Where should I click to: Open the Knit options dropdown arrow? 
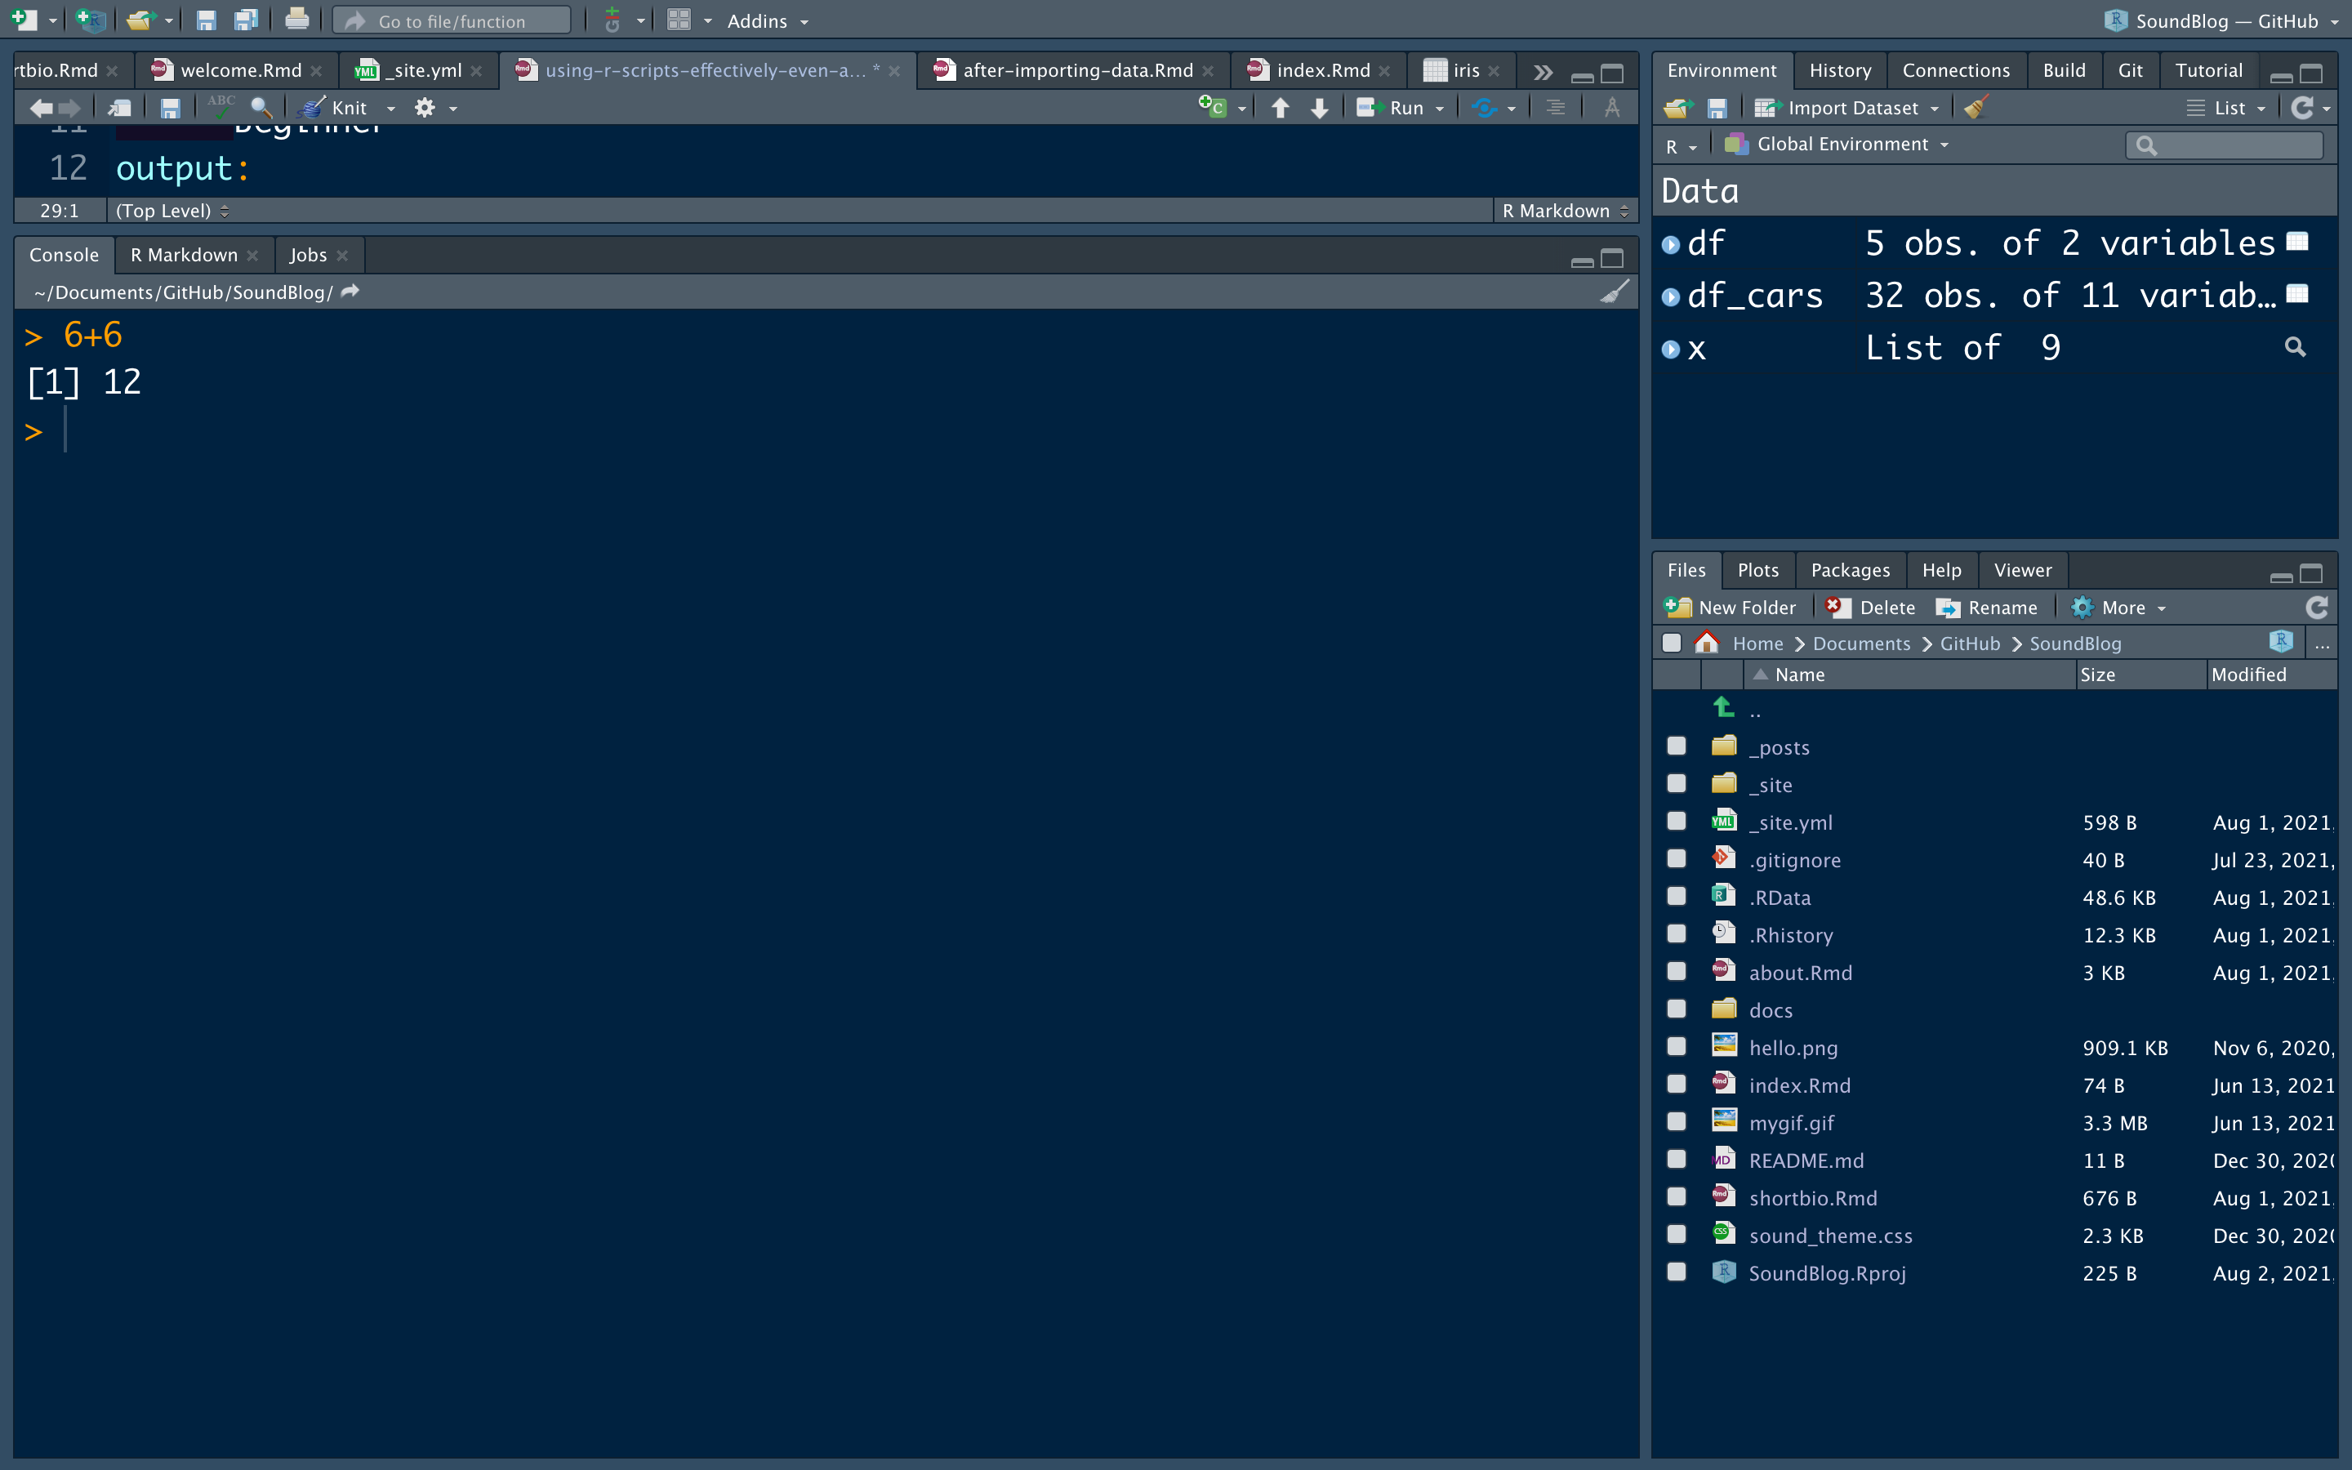pyautogui.click(x=390, y=109)
